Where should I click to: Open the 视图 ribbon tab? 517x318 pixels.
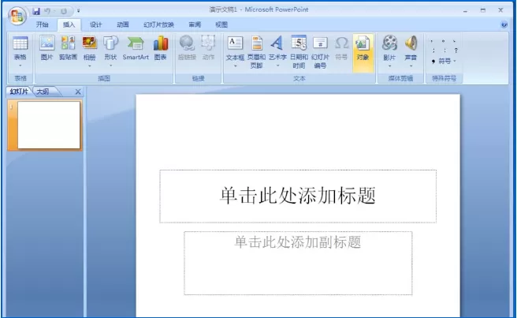pos(221,24)
